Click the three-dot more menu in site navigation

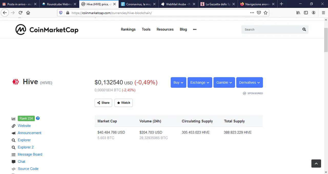click(195, 29)
